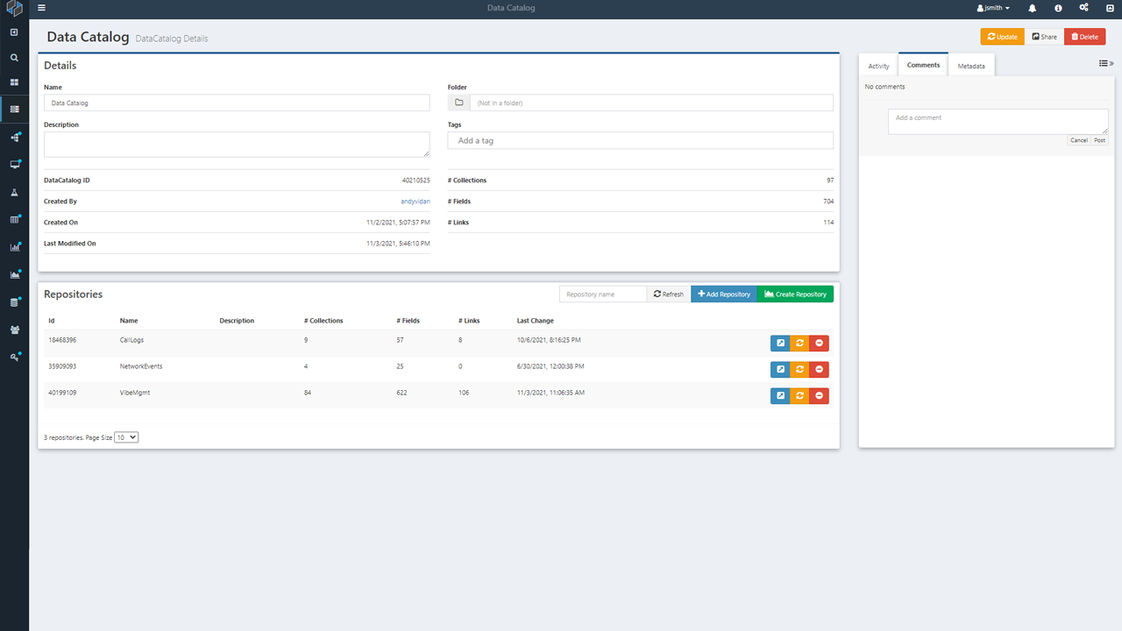1122x631 pixels.
Task: Open the bar chart analytics sidebar icon
Action: coord(13,246)
